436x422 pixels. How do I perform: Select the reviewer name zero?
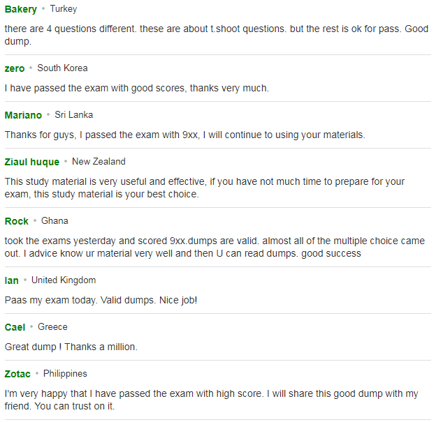pos(15,68)
